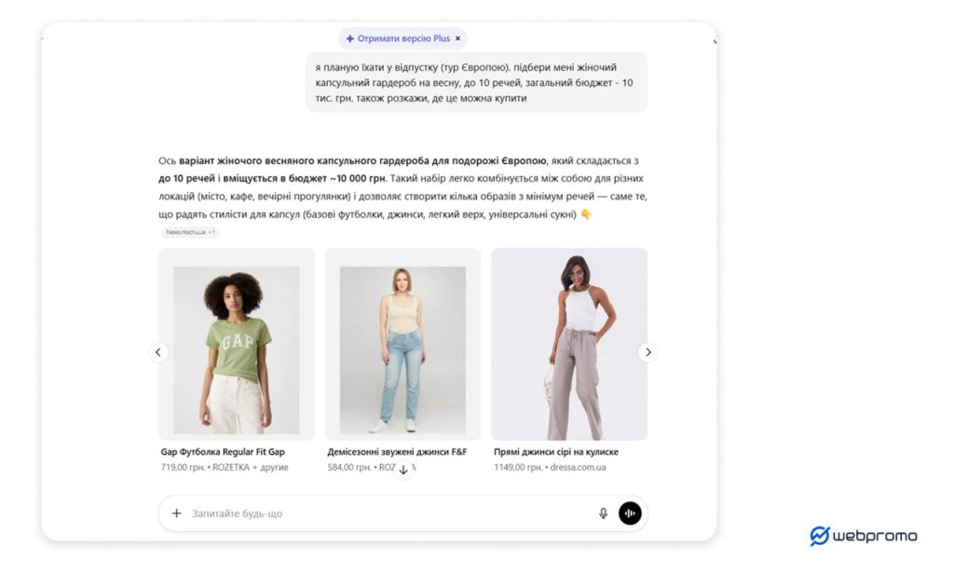
Task: Click the Прямі джинси сірі на кулиске title
Action: pyautogui.click(x=556, y=452)
